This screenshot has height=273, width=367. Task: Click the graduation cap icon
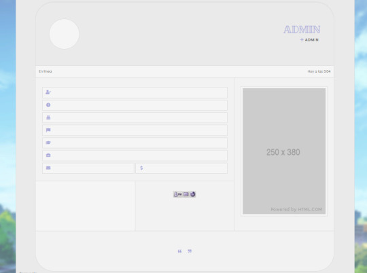pyautogui.click(x=48, y=143)
